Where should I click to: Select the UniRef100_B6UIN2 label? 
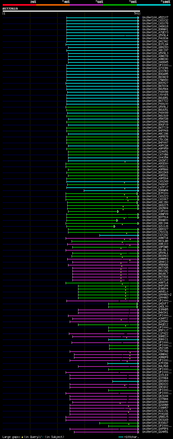click(155, 271)
